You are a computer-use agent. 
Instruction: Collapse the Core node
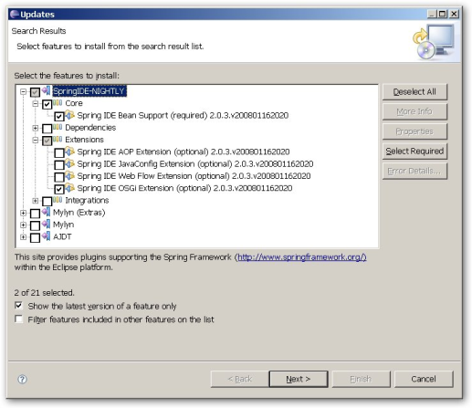(36, 104)
